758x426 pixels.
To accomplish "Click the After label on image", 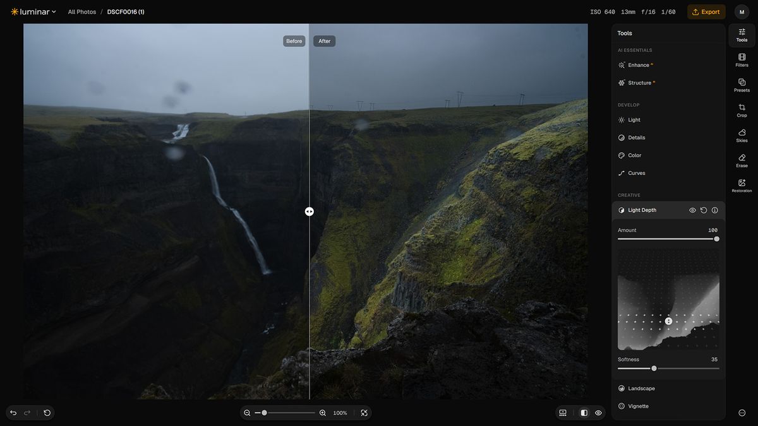I will pos(324,41).
